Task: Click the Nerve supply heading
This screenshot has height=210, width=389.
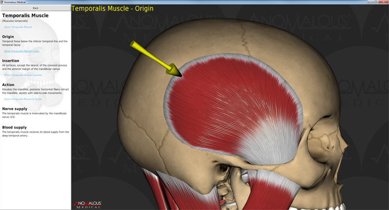Action: click(x=15, y=109)
